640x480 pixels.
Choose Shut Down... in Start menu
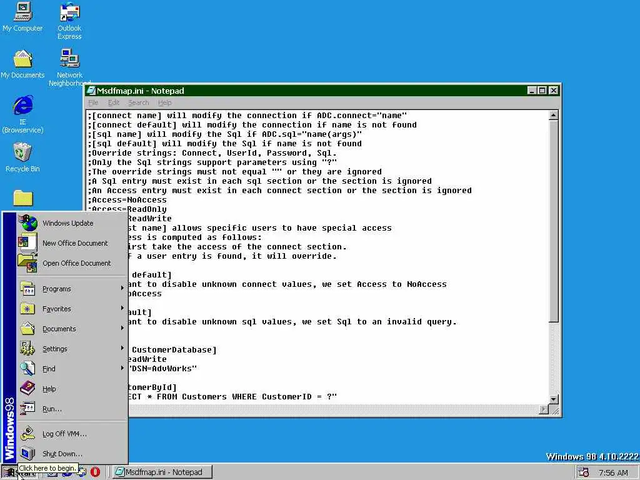pos(72,454)
